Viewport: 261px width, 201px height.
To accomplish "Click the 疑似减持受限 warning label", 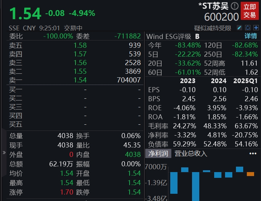I will [x=212, y=28].
